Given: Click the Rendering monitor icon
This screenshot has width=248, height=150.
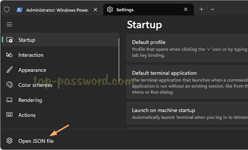Looking at the screenshot, I should pyautogui.click(x=10, y=100).
